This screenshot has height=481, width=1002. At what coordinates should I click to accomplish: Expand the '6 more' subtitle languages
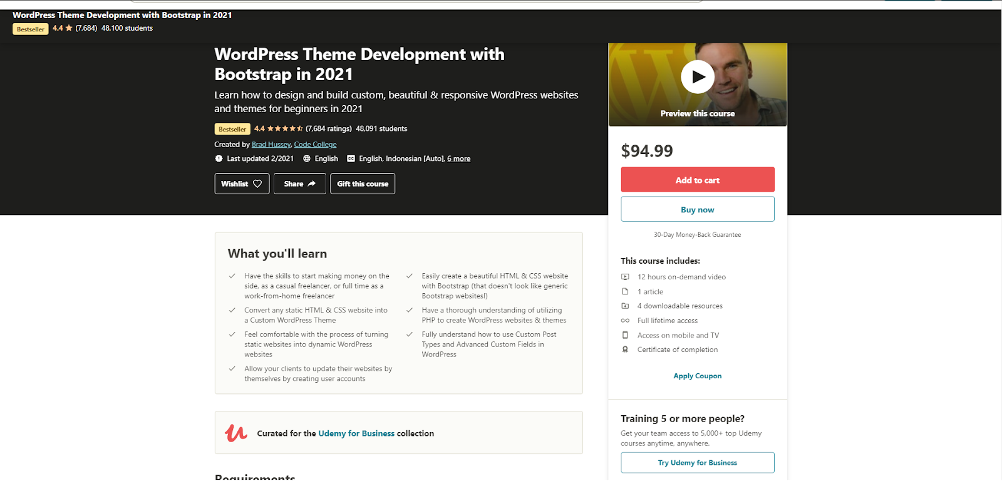point(458,158)
